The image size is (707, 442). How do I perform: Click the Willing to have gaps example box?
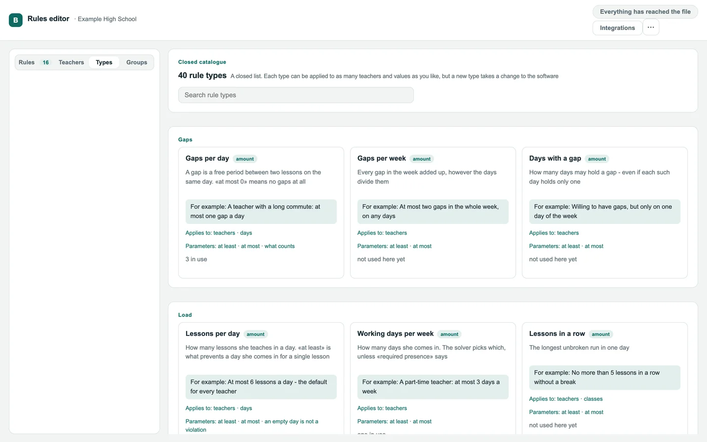[605, 212]
